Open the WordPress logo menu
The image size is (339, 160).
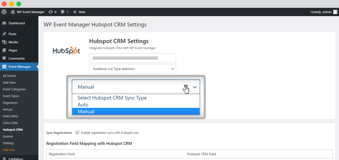(x=4, y=12)
